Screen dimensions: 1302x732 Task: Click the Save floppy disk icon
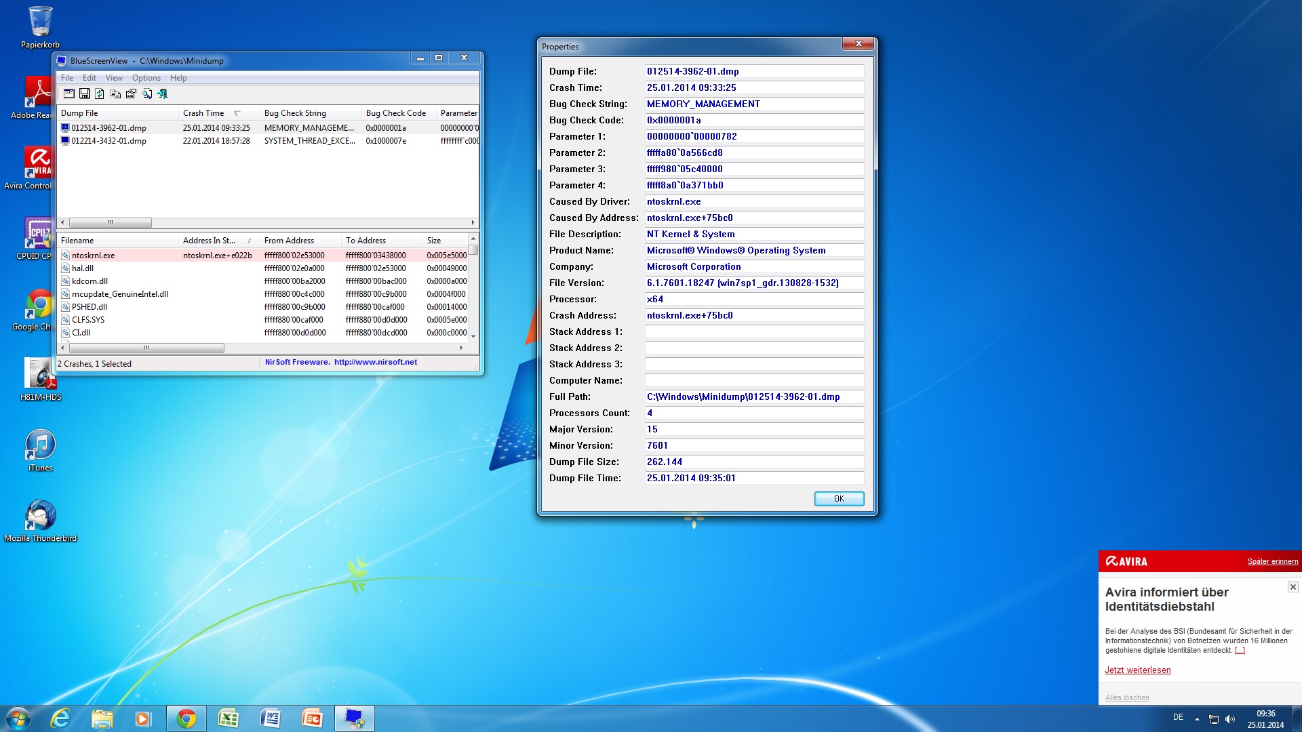click(85, 94)
